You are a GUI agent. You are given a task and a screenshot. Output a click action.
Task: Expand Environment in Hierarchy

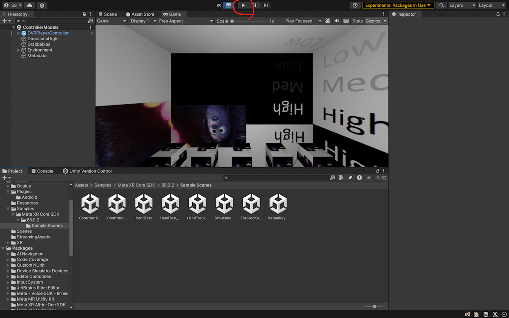[18, 50]
